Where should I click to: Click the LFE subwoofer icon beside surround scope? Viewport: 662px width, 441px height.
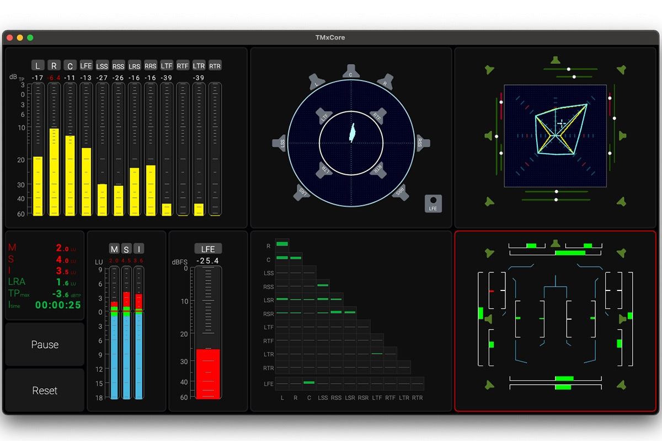tap(433, 203)
